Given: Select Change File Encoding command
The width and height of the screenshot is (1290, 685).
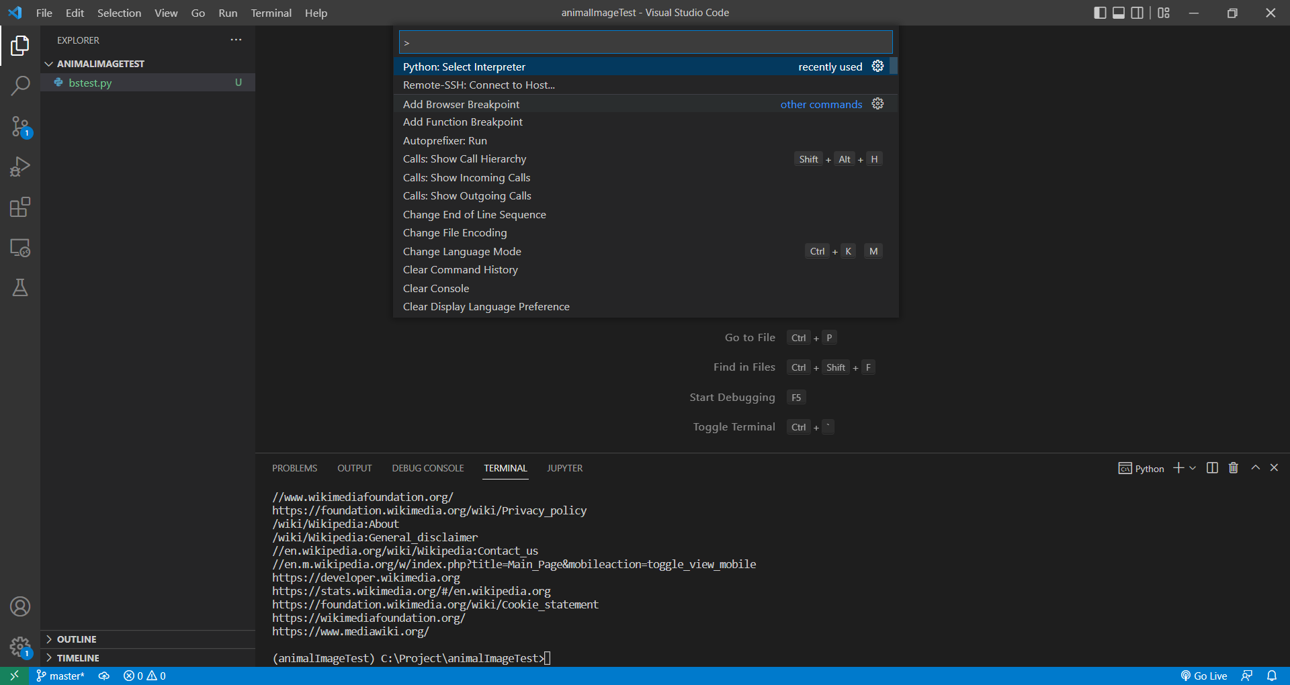Looking at the screenshot, I should 642,232.
